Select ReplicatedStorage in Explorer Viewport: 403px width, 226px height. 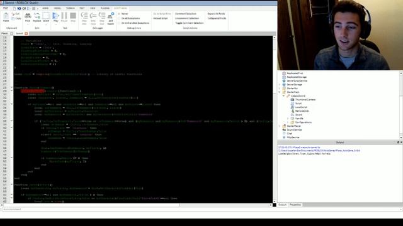click(297, 77)
